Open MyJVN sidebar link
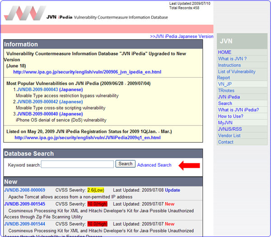This screenshot has width=271, height=237. (x=225, y=123)
